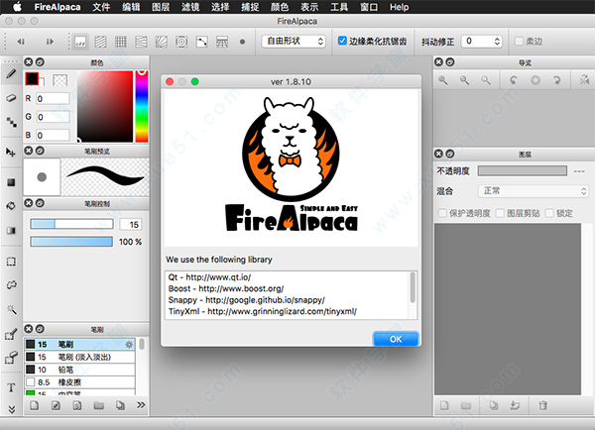Select the transparent color swatch
Screen dimensions: 595x430
click(x=59, y=80)
